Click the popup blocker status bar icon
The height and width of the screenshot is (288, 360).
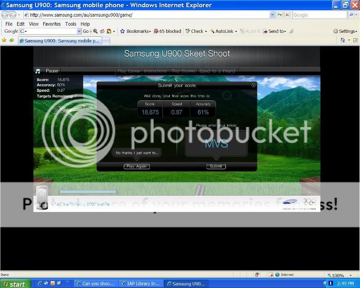click(x=257, y=274)
